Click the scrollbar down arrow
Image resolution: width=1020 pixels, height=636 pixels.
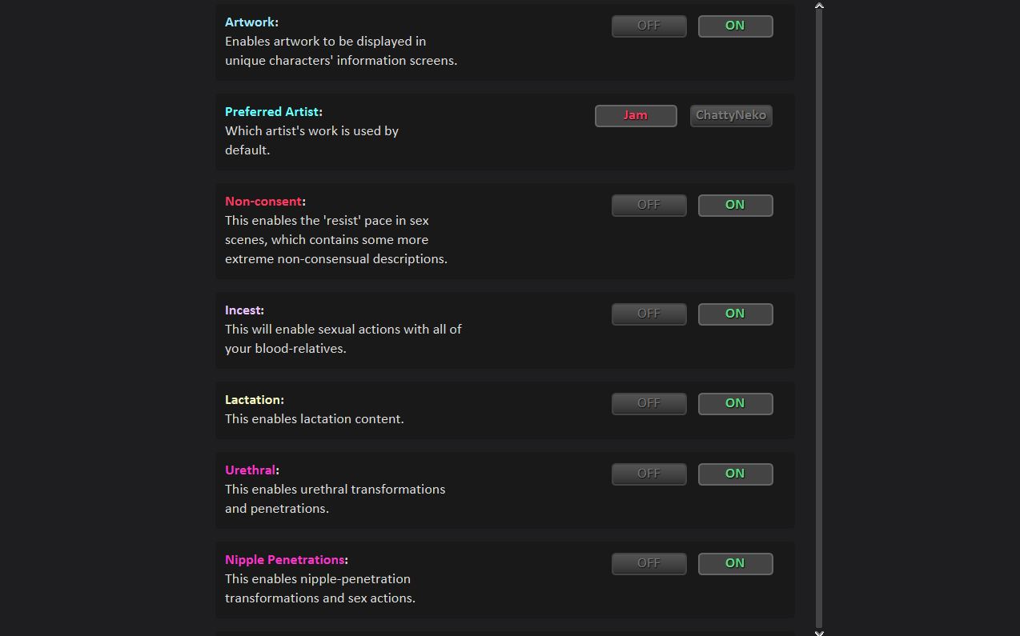[819, 632]
